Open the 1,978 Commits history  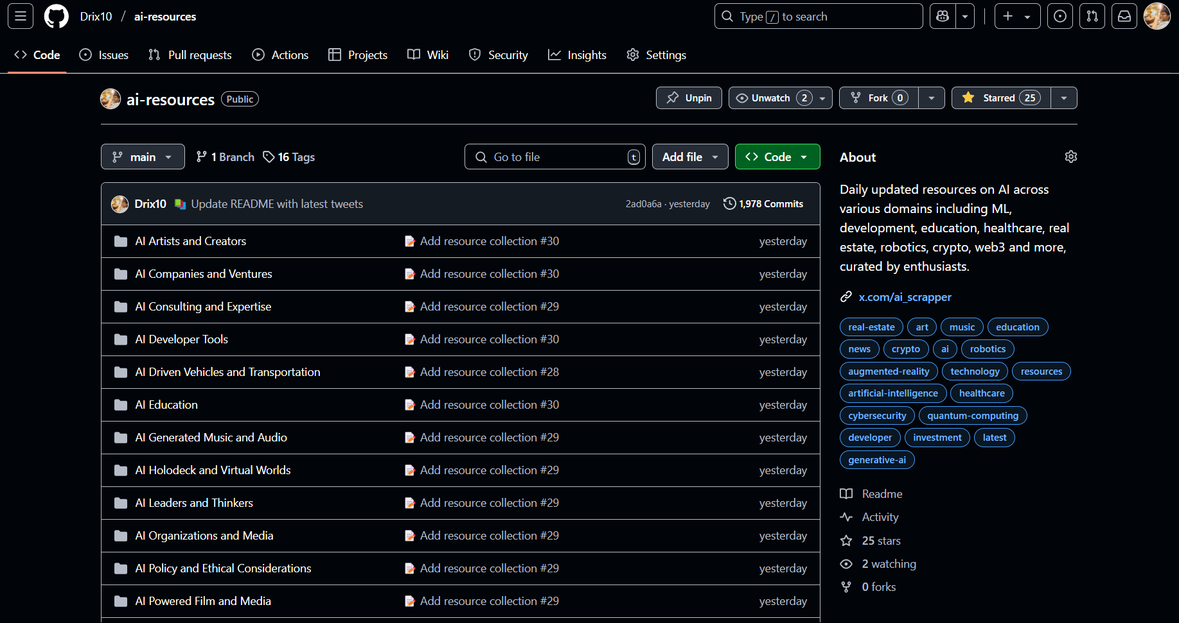tap(763, 203)
